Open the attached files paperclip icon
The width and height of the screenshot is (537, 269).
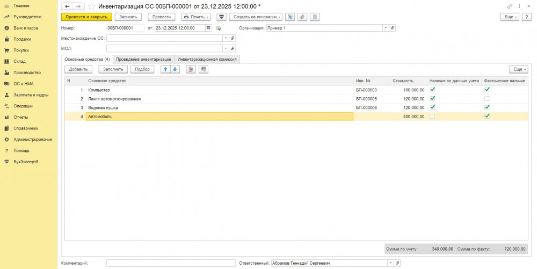[302, 17]
